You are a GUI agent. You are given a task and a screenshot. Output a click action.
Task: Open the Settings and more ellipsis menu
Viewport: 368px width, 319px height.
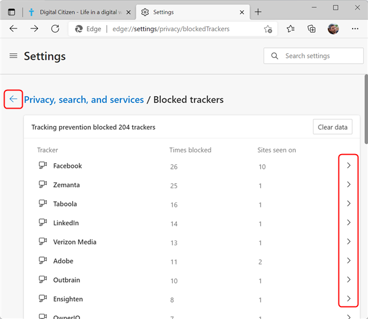[x=355, y=28]
